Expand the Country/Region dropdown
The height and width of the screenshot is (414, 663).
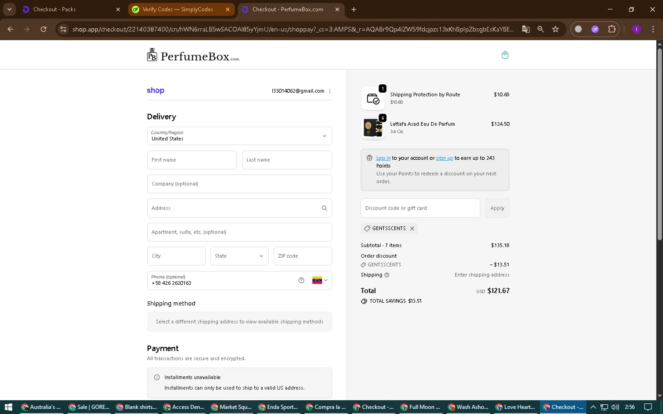[x=240, y=136]
